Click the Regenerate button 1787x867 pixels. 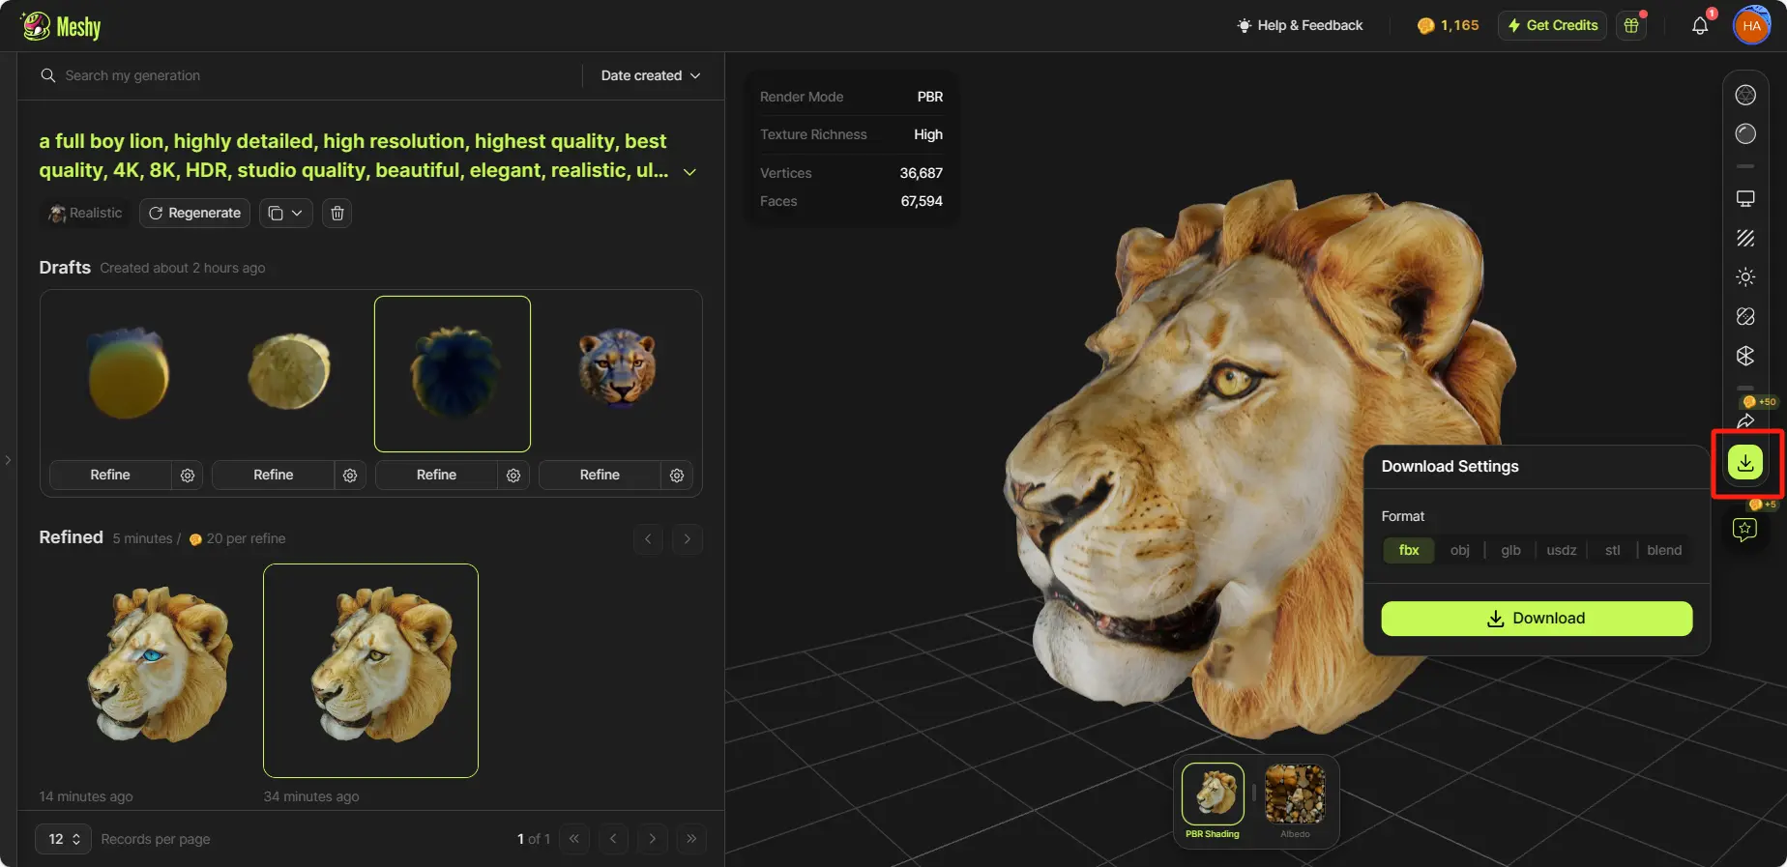point(194,214)
